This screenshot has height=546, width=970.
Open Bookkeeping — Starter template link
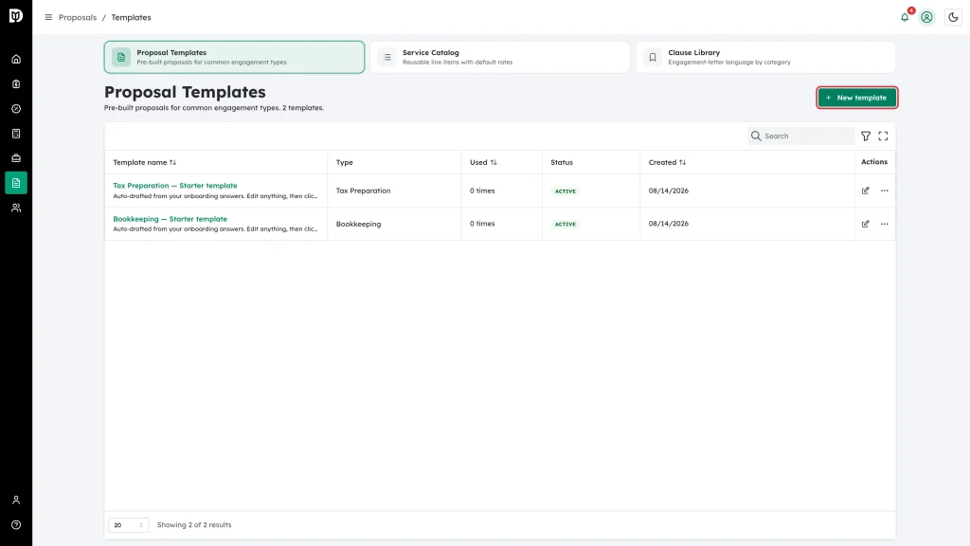(x=171, y=219)
